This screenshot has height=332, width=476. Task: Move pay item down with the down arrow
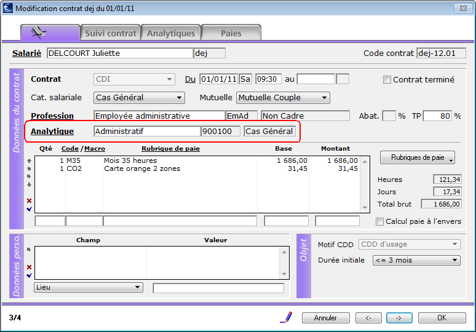(29, 184)
